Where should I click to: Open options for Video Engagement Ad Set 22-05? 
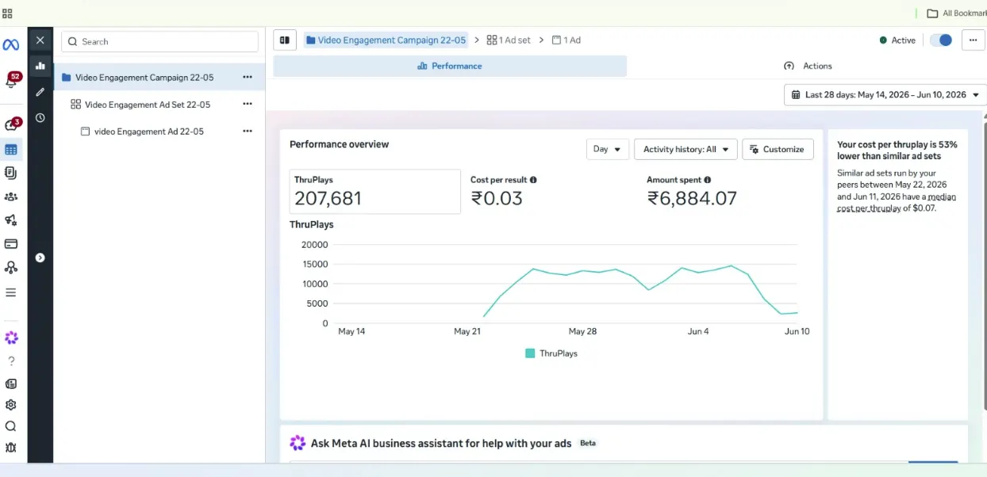click(248, 105)
